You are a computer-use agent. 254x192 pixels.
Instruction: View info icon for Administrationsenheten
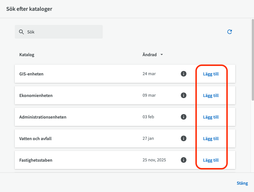pos(184,117)
